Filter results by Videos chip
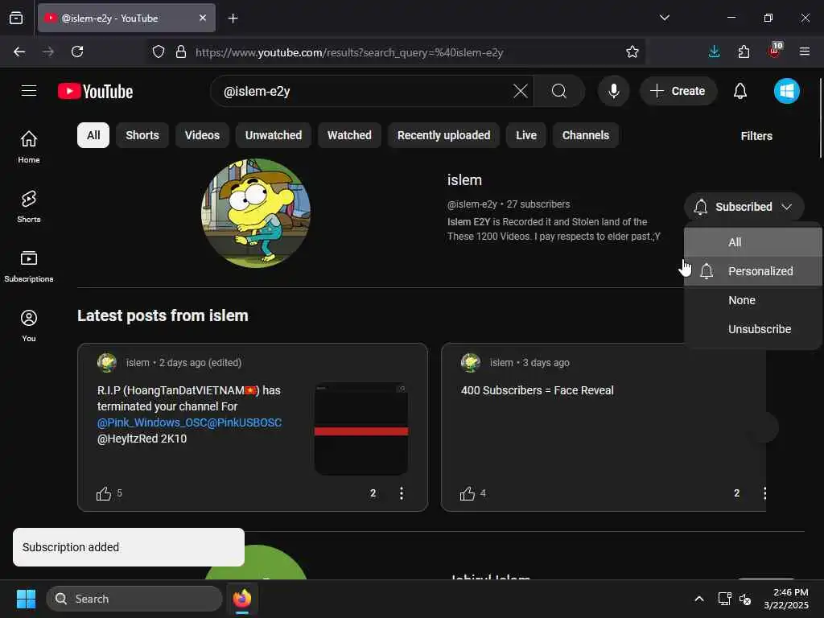 point(202,135)
